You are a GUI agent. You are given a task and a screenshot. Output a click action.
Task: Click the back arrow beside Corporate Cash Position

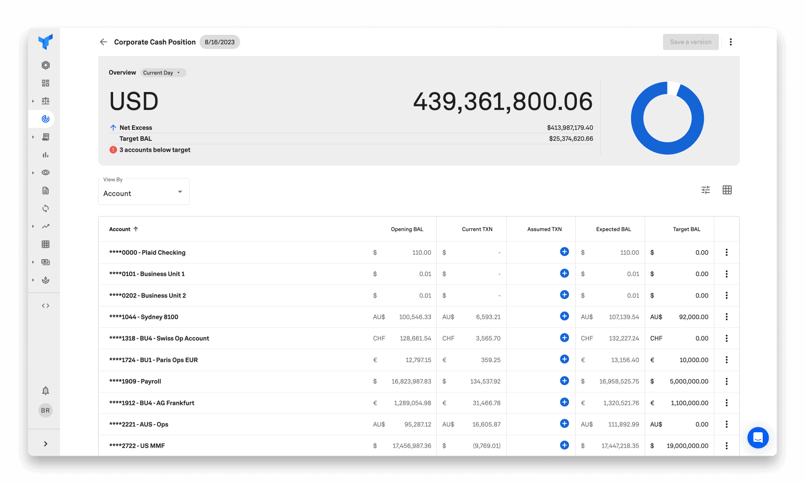(103, 42)
